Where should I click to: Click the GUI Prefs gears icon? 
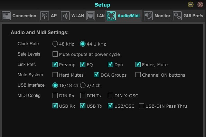tap(177, 16)
